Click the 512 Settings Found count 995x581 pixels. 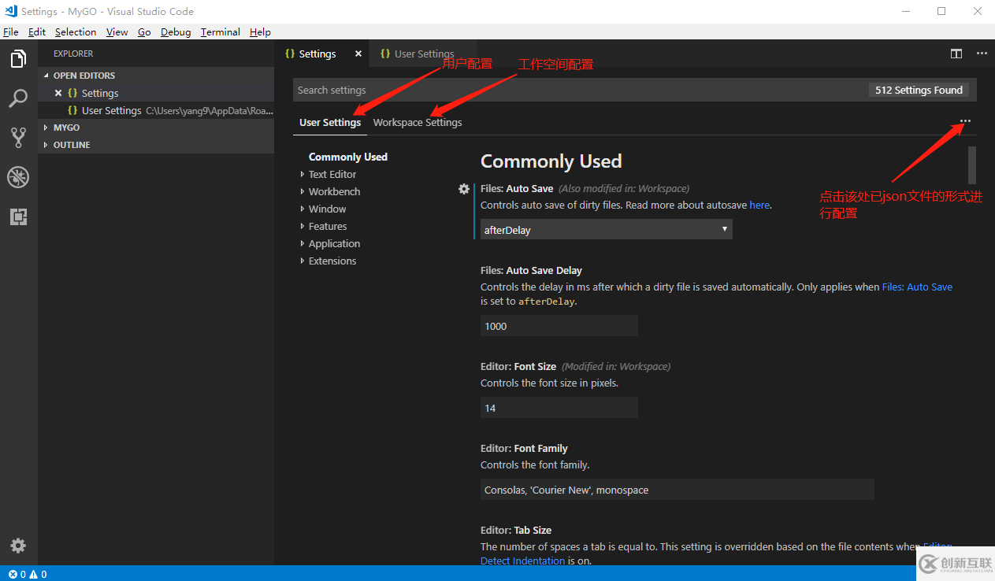[919, 90]
